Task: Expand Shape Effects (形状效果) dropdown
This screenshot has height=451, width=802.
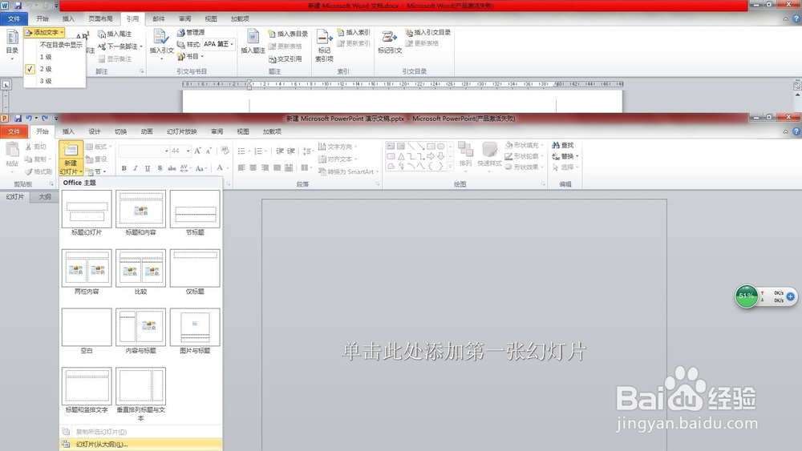Action: pos(523,167)
